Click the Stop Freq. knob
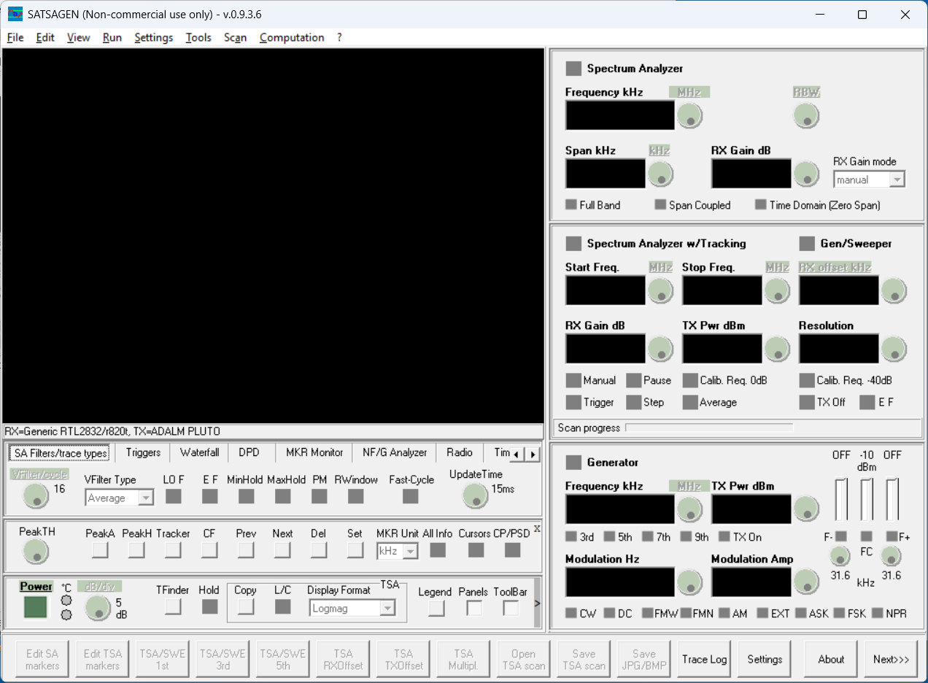928x683 pixels. (777, 290)
